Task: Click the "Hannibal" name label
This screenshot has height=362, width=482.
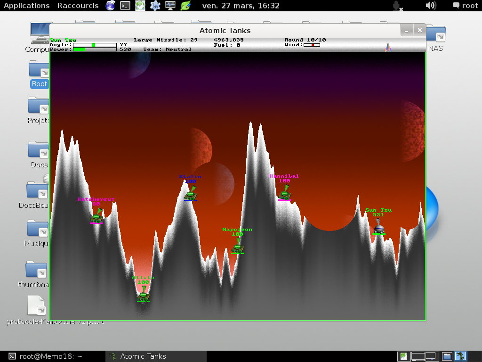Action: click(284, 176)
